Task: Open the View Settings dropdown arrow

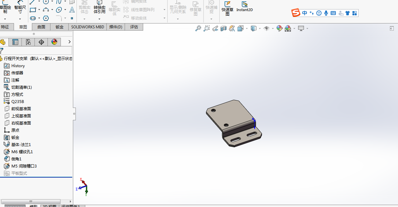Action: 307,29
